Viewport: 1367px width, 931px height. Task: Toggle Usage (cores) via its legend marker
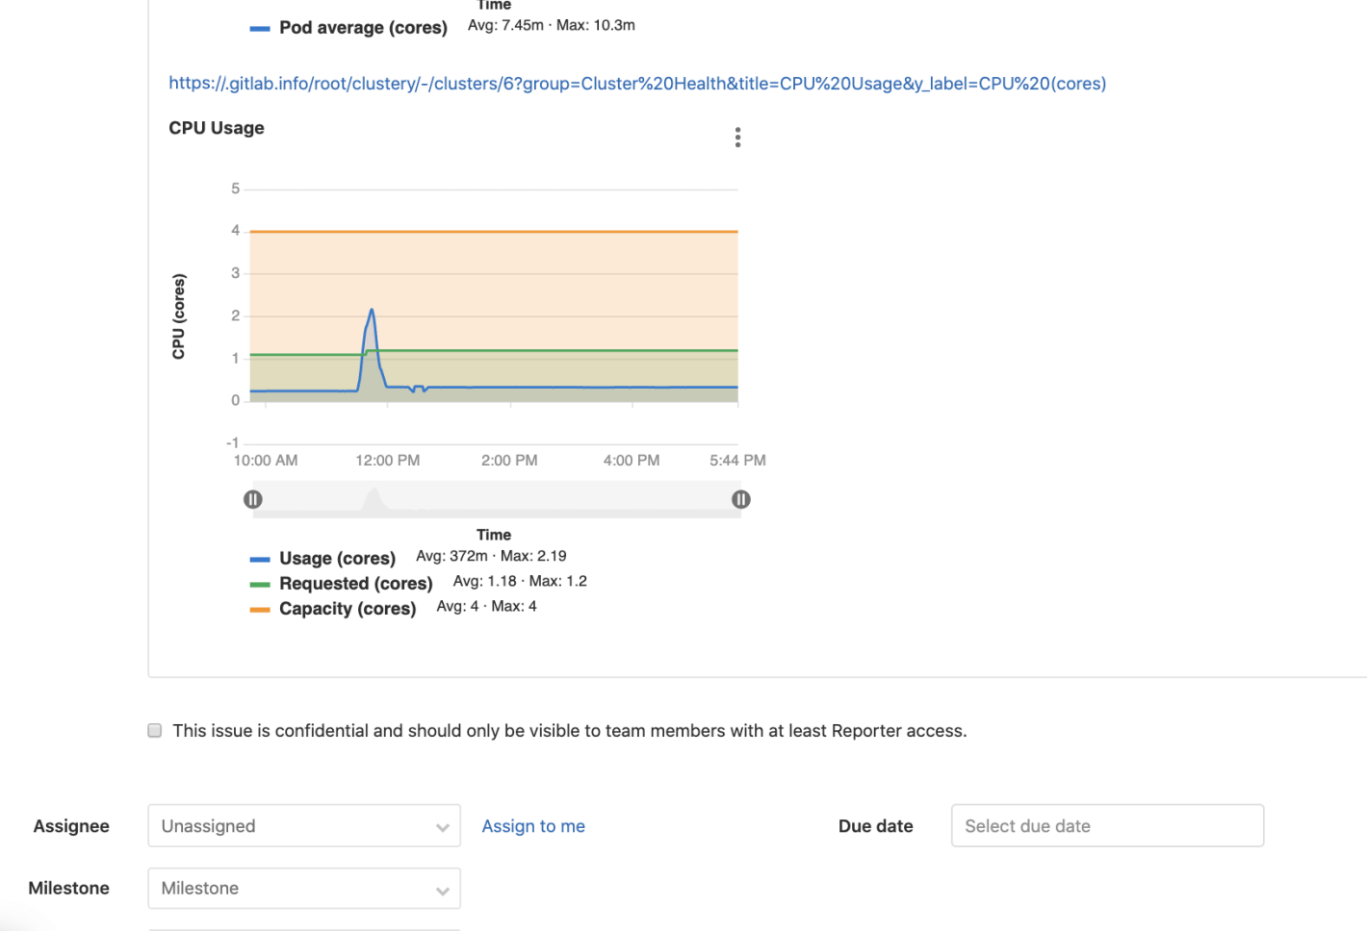tap(260, 558)
